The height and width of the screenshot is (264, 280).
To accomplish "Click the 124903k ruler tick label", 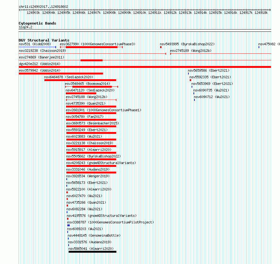I will tap(33, 13).
